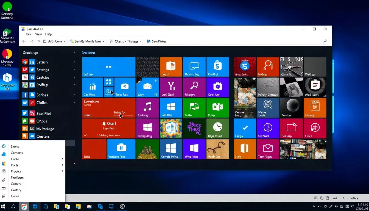Expand the Clotles sidebar row chevron
The image size is (369, 211).
tap(74, 102)
